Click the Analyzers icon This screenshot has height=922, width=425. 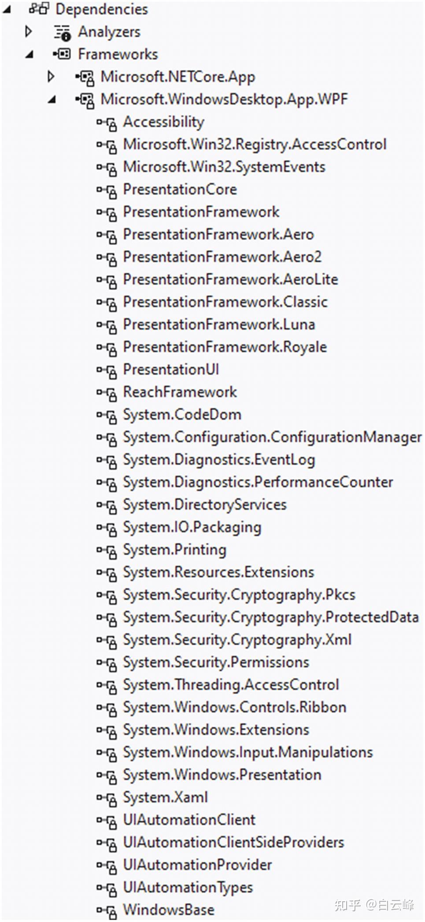point(62,32)
